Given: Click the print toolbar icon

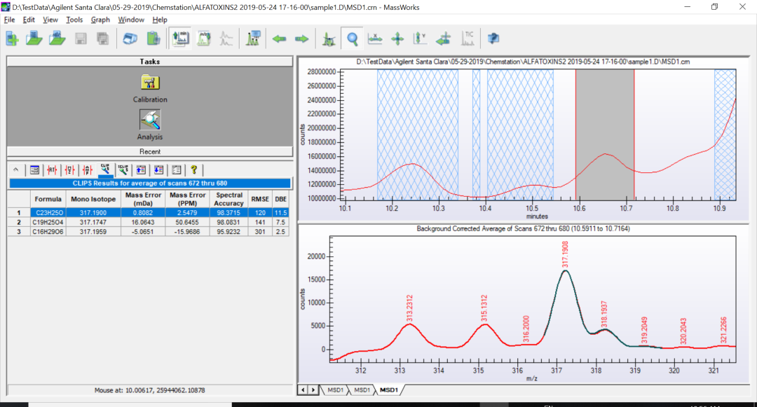Looking at the screenshot, I should click(130, 39).
